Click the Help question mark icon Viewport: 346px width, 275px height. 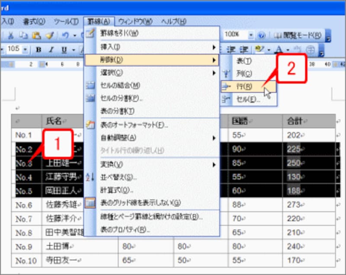pos(262,35)
